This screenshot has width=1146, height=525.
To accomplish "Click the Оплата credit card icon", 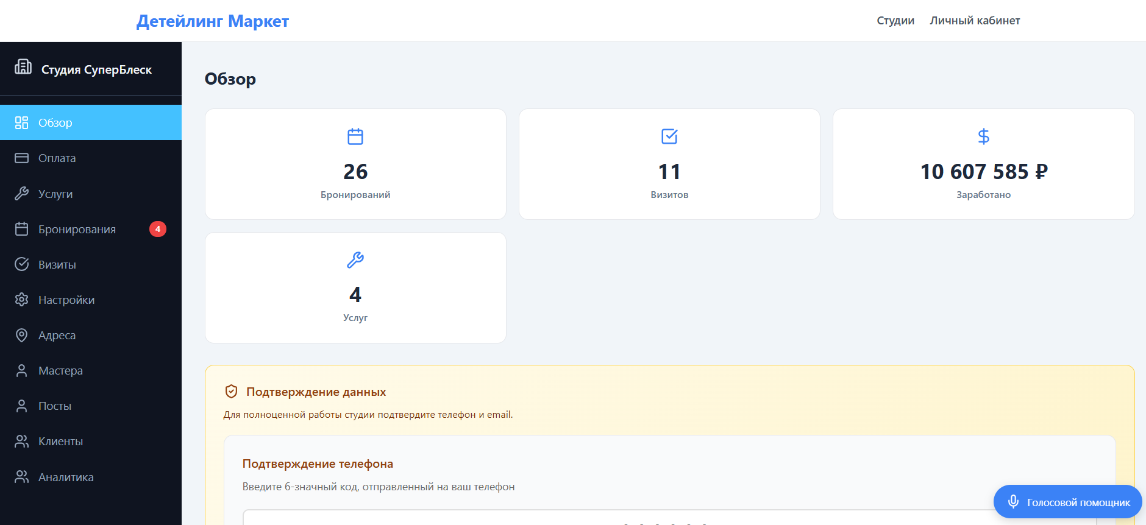I will click(x=22, y=158).
